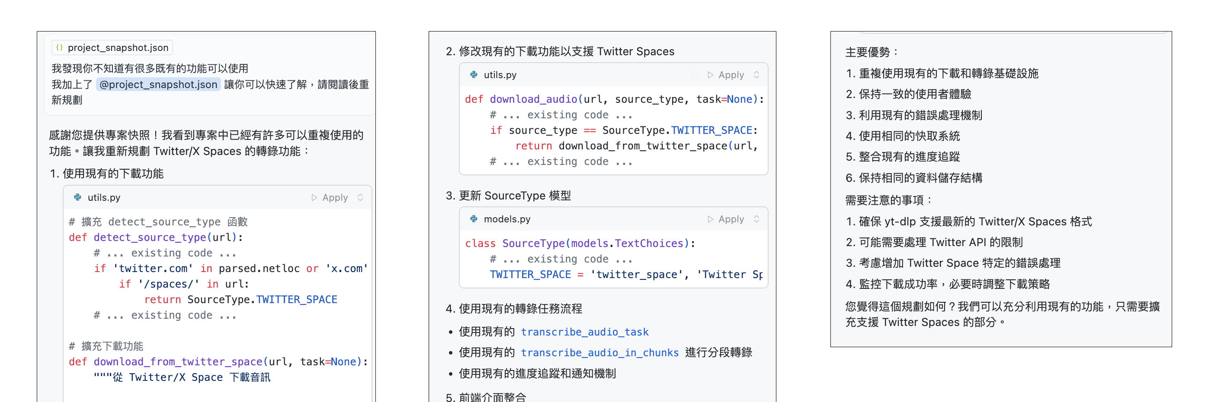Apply the utils.py download_audio code changes
The image size is (1205, 402).
point(726,75)
